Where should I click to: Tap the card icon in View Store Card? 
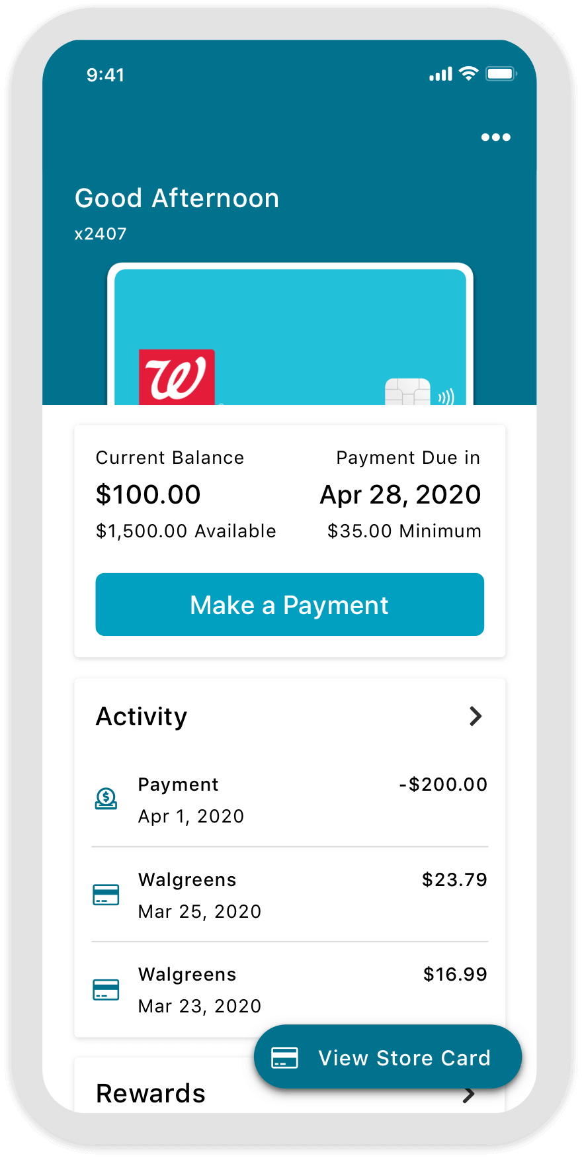point(284,1057)
